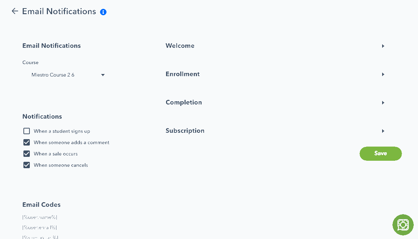Image resolution: width=418 pixels, height=239 pixels.
Task: Expand Enrollment section arrow
Action: pos(383,74)
